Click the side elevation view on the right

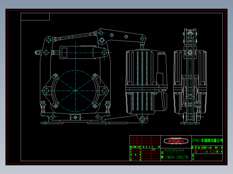[x=190, y=77]
